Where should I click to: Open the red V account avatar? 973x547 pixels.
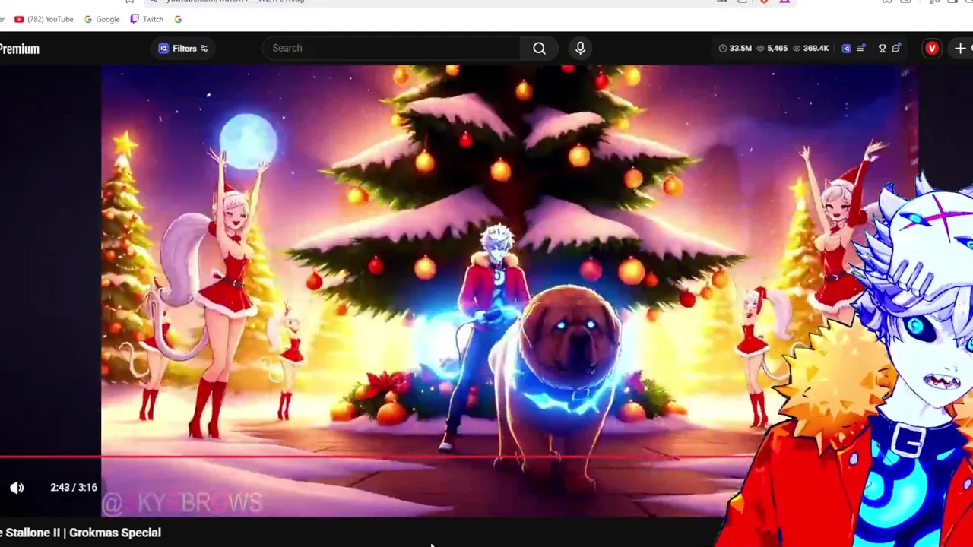(932, 49)
